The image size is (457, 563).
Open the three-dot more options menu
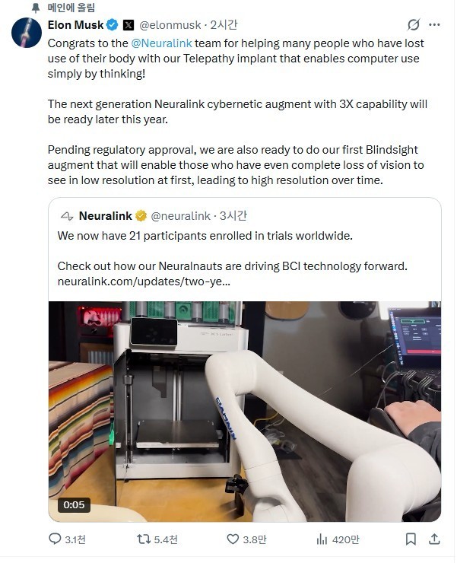[434, 25]
